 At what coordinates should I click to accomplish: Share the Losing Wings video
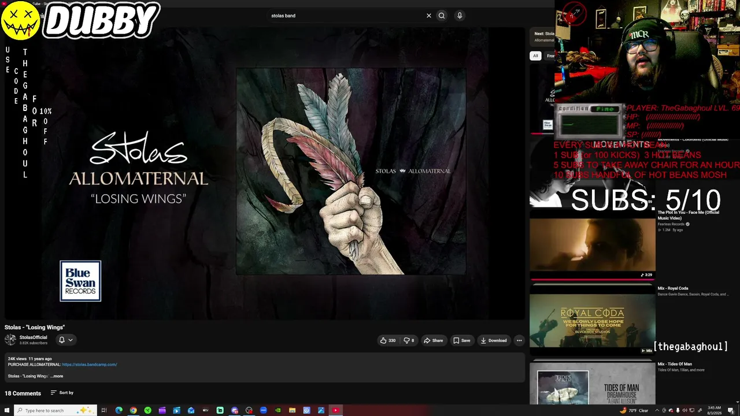click(x=433, y=340)
